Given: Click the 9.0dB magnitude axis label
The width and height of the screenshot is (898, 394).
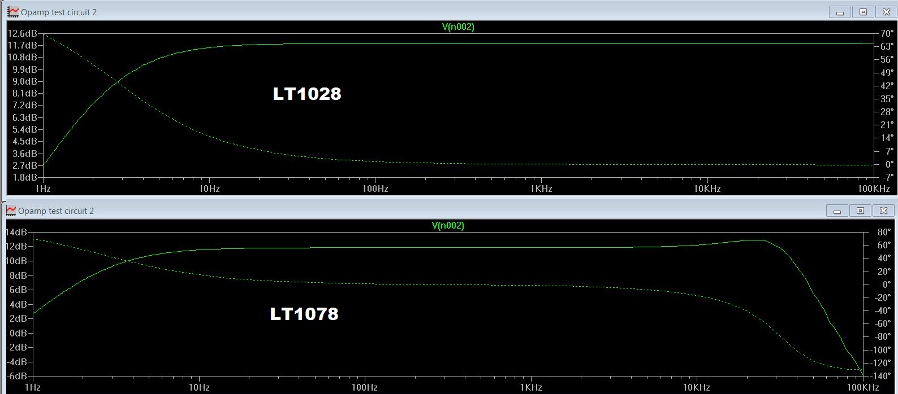Looking at the screenshot, I should pyautogui.click(x=25, y=81).
